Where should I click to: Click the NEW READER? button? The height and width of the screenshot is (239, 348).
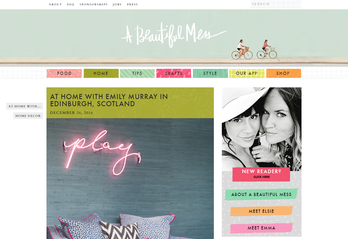tap(261, 174)
